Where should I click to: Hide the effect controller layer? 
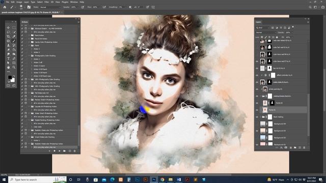click(x=257, y=75)
